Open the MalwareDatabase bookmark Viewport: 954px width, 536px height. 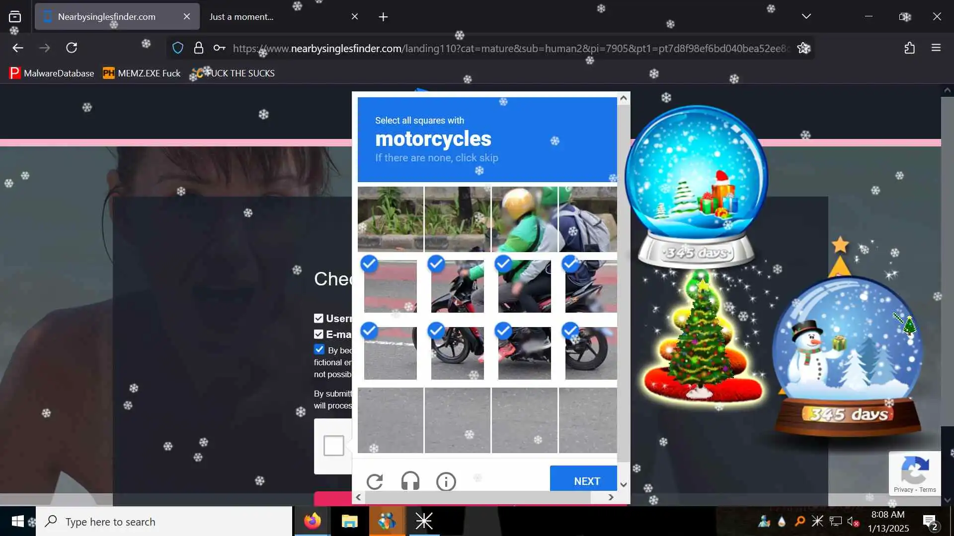(52, 73)
